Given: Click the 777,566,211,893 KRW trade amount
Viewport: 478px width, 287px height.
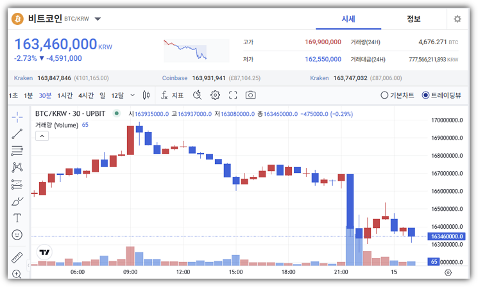Looking at the screenshot, I should 434,60.
